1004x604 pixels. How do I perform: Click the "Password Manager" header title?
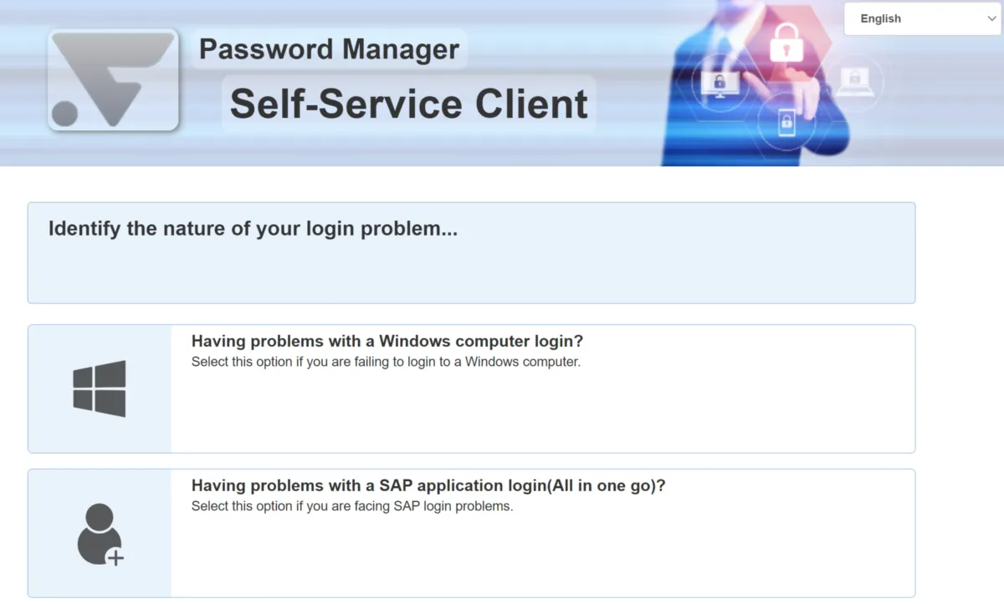pyautogui.click(x=329, y=48)
